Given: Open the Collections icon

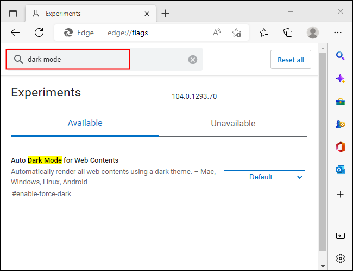Looking at the screenshot, I should point(288,33).
